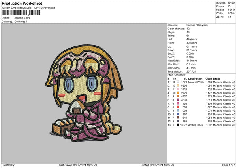Click the Description column header
Screen dimensions: 237x168
195,79
